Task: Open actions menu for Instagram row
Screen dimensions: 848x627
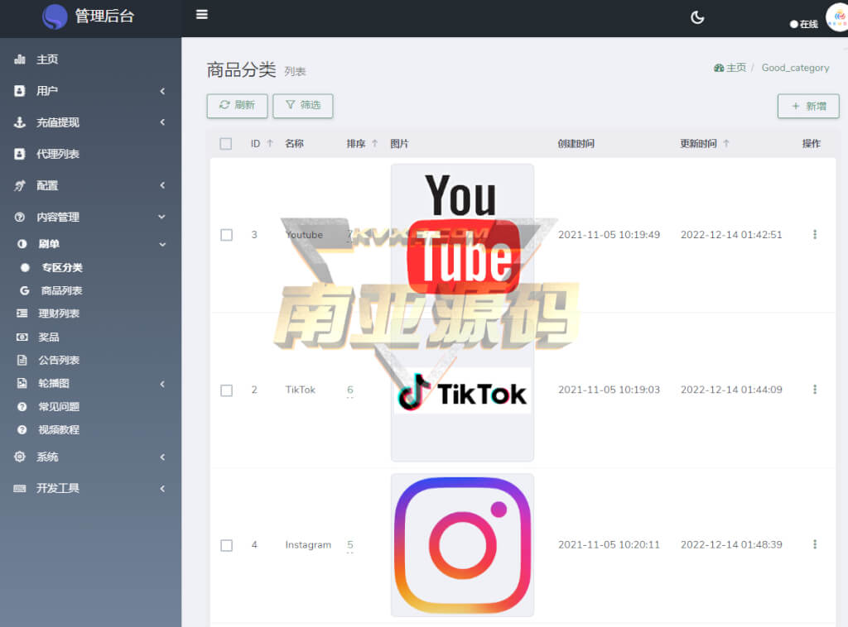Action: pyautogui.click(x=815, y=544)
